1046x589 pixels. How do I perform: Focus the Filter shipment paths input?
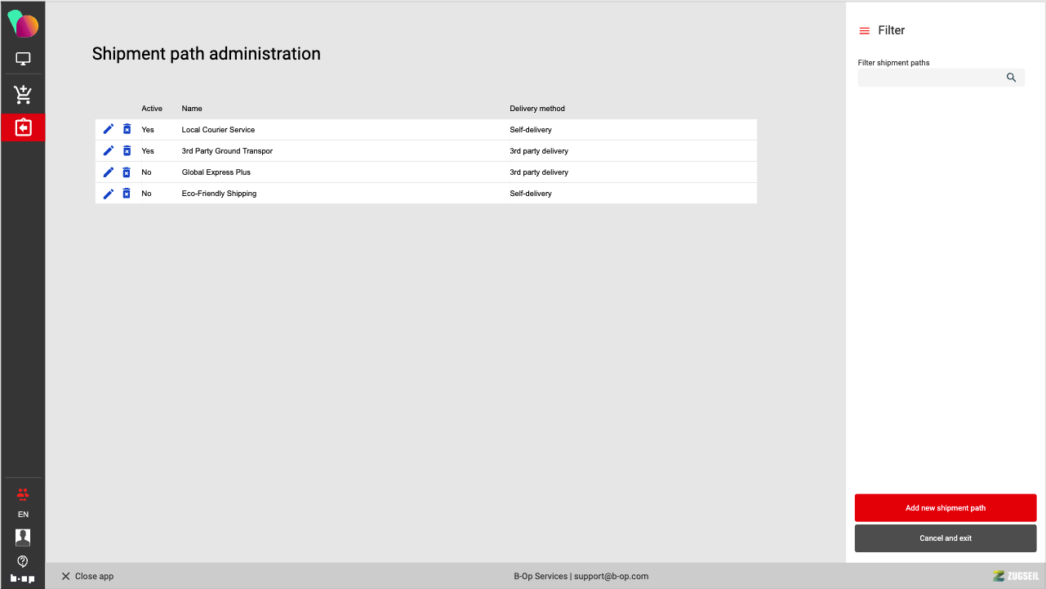coord(931,78)
